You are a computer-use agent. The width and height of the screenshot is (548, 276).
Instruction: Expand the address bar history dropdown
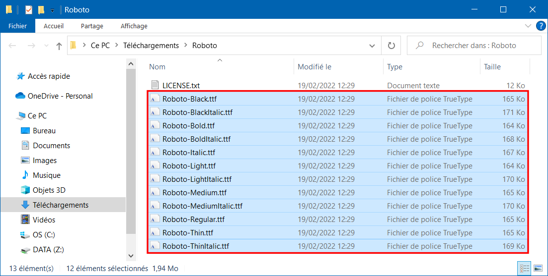[372, 46]
